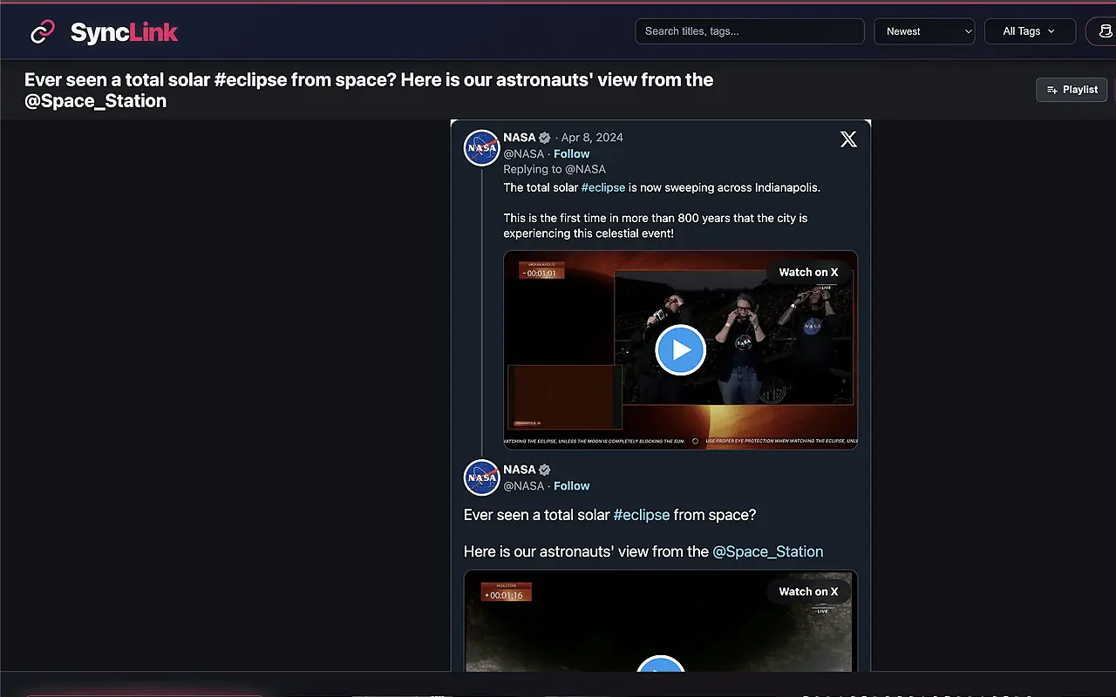
Task: Play the Houlton space eclipse video
Action: (x=661, y=664)
